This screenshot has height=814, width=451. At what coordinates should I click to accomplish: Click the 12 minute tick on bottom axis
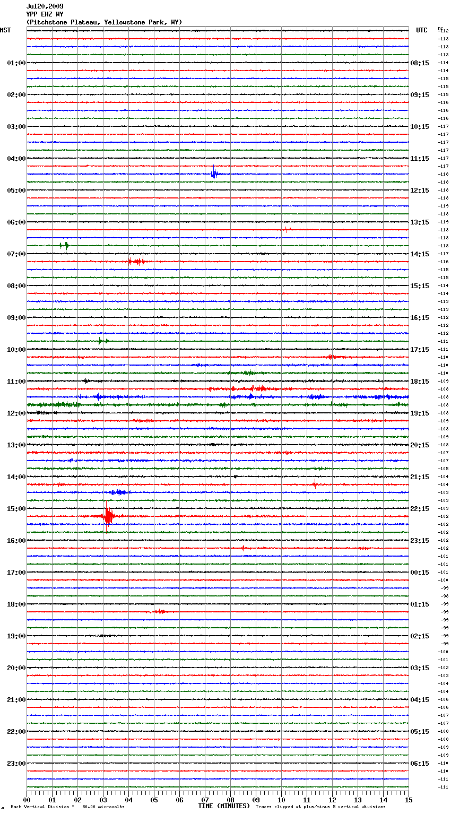(x=332, y=800)
